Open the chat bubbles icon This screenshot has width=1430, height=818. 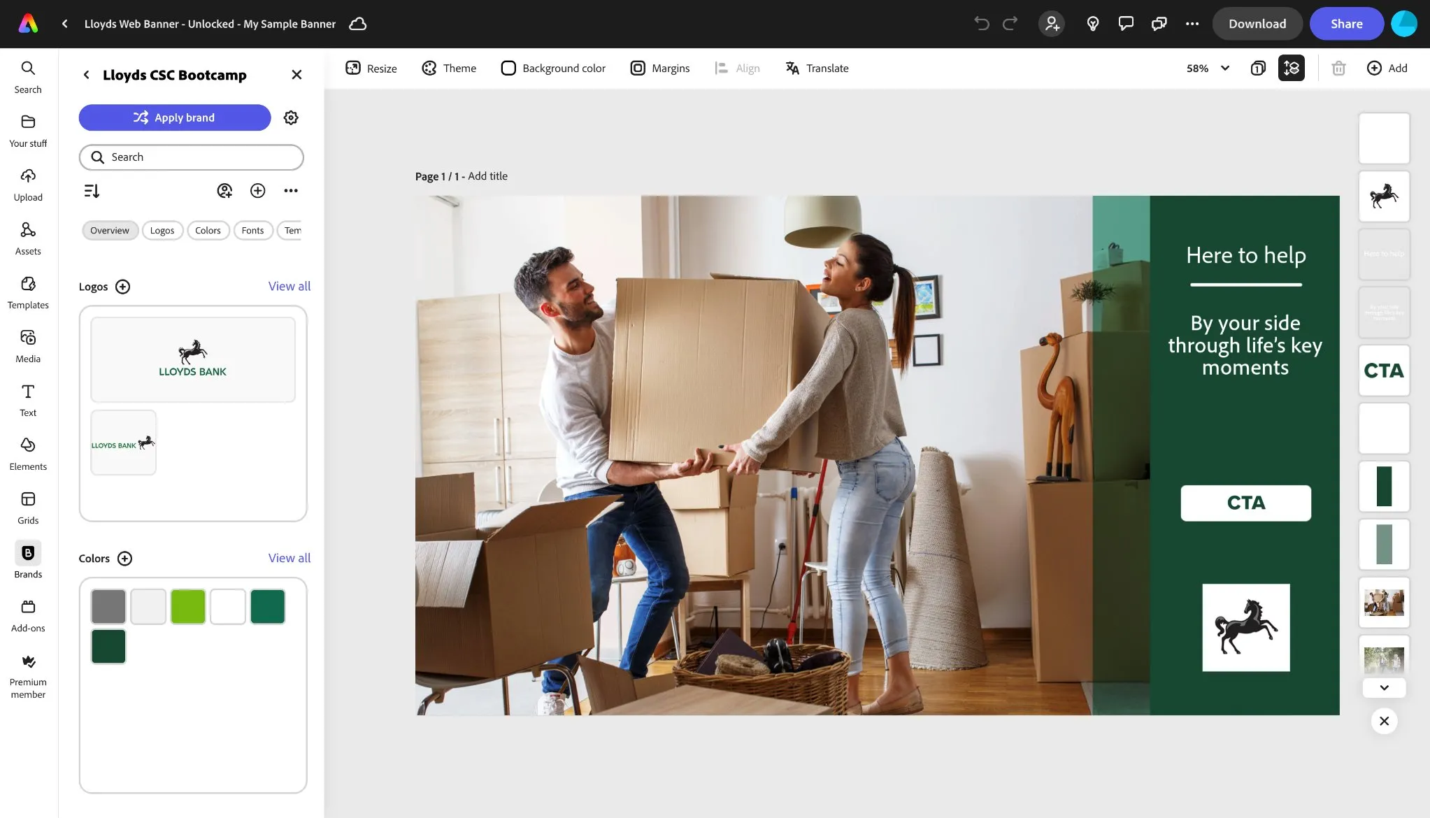coord(1159,24)
